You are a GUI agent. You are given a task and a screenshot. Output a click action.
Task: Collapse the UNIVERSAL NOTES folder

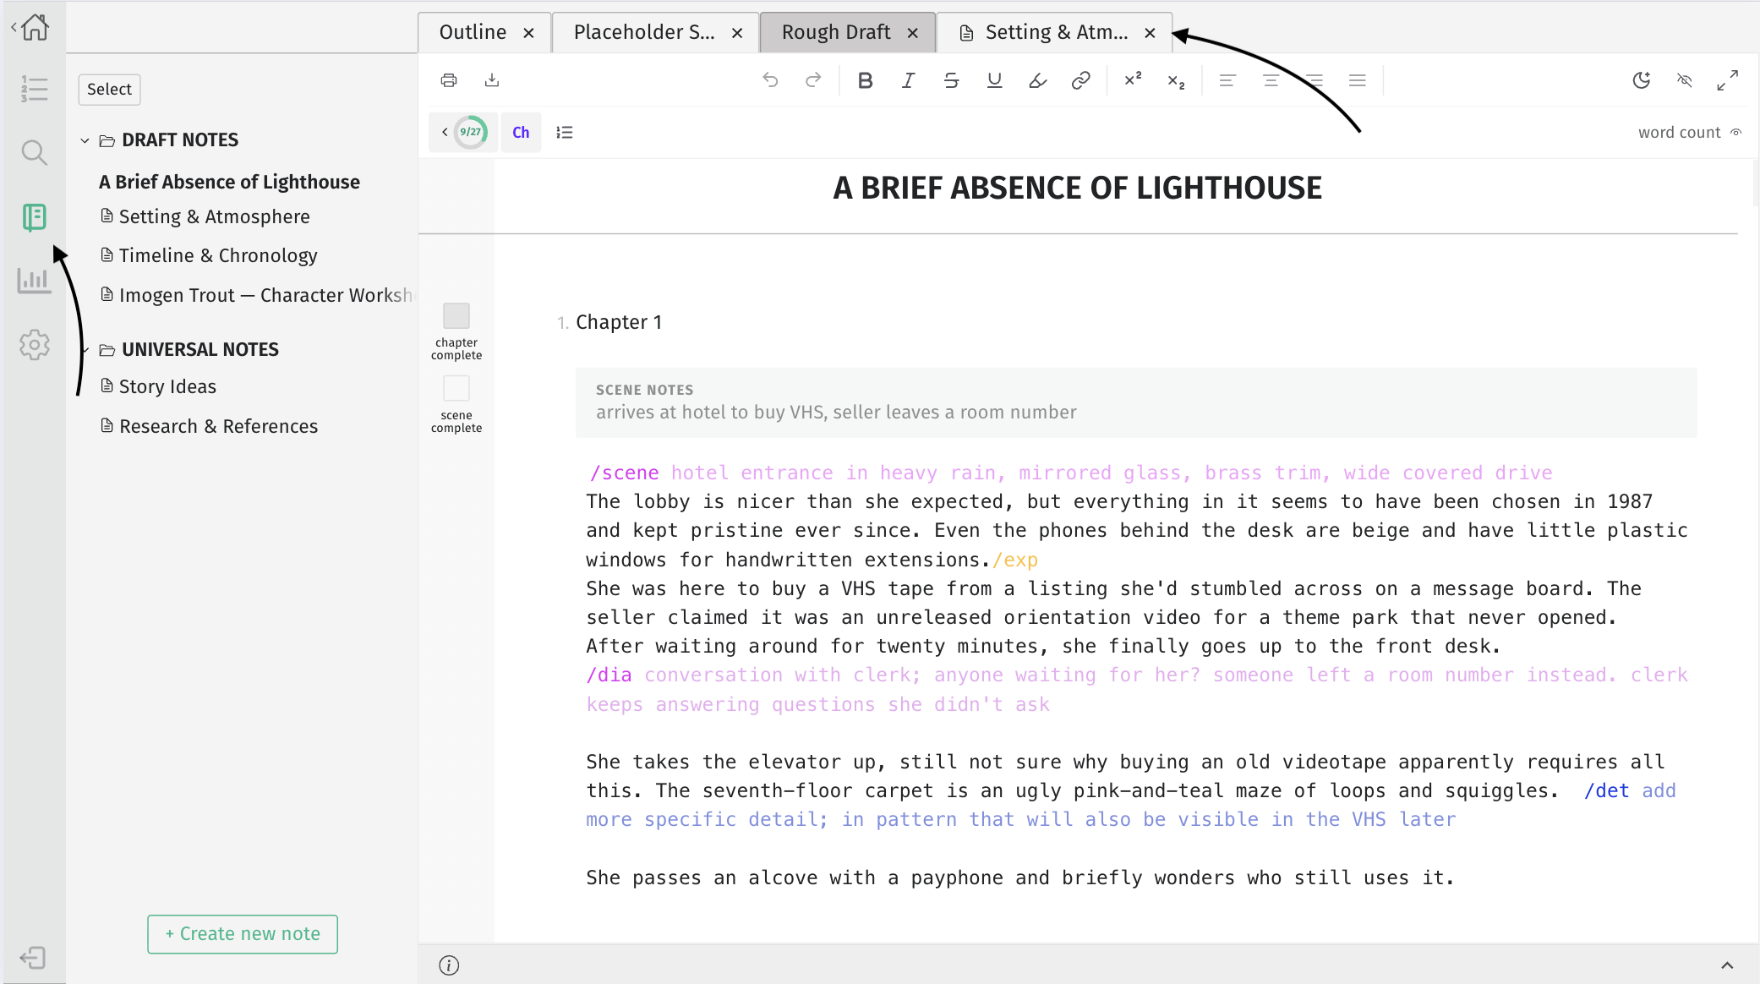(85, 350)
